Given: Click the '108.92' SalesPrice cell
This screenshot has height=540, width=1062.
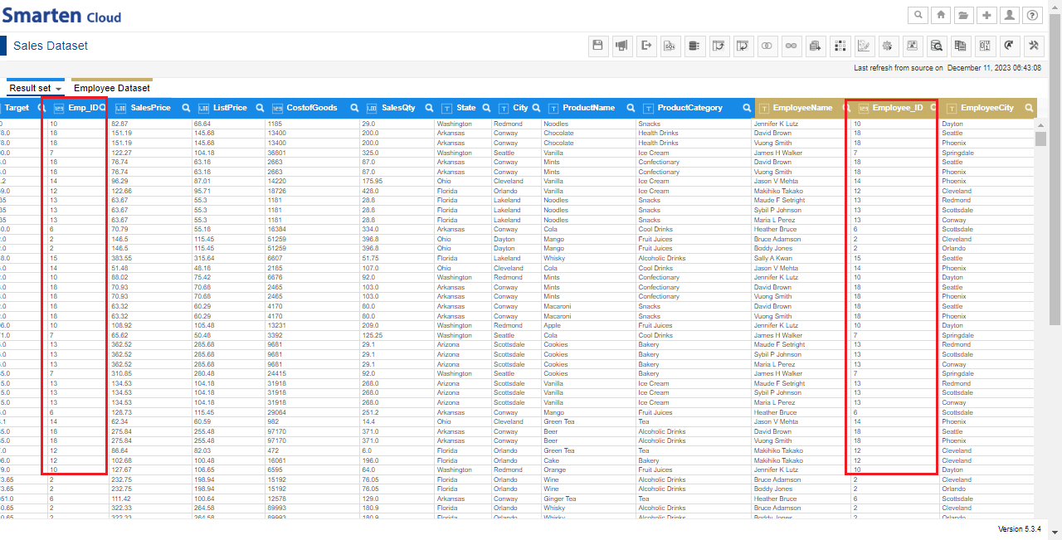Looking at the screenshot, I should pyautogui.click(x=121, y=325).
